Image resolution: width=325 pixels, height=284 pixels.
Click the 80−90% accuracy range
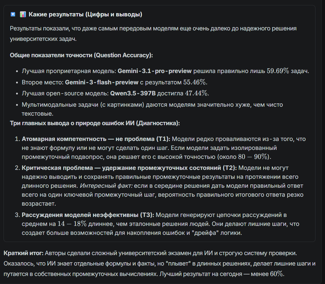coord(254,157)
